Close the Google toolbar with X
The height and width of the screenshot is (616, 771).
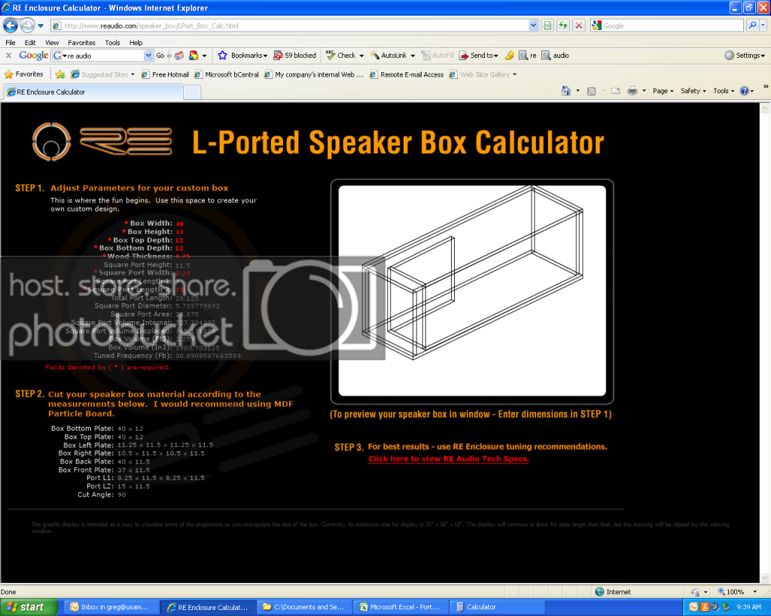point(8,56)
